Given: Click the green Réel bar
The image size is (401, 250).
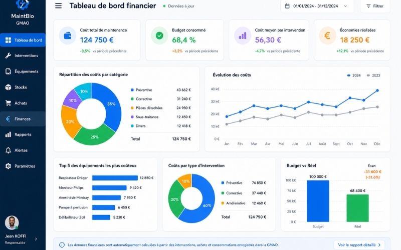Looking at the screenshot, I should (x=357, y=208).
